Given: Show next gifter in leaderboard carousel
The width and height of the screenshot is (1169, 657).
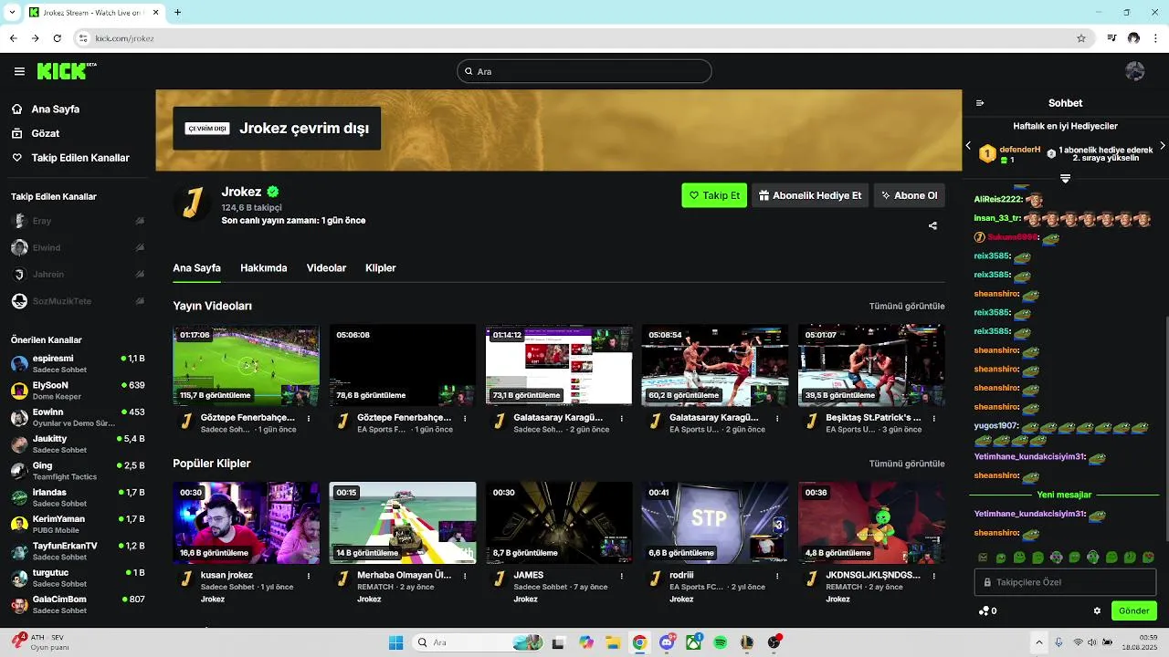Looking at the screenshot, I should tap(1162, 146).
